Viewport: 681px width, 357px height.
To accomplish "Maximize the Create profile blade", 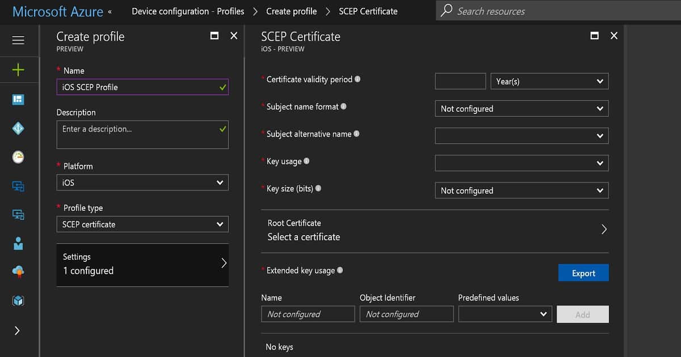I will (x=215, y=36).
